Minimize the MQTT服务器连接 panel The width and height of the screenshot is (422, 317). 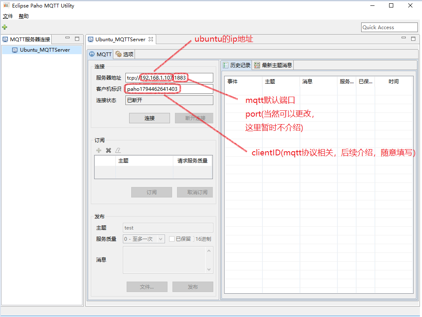67,38
